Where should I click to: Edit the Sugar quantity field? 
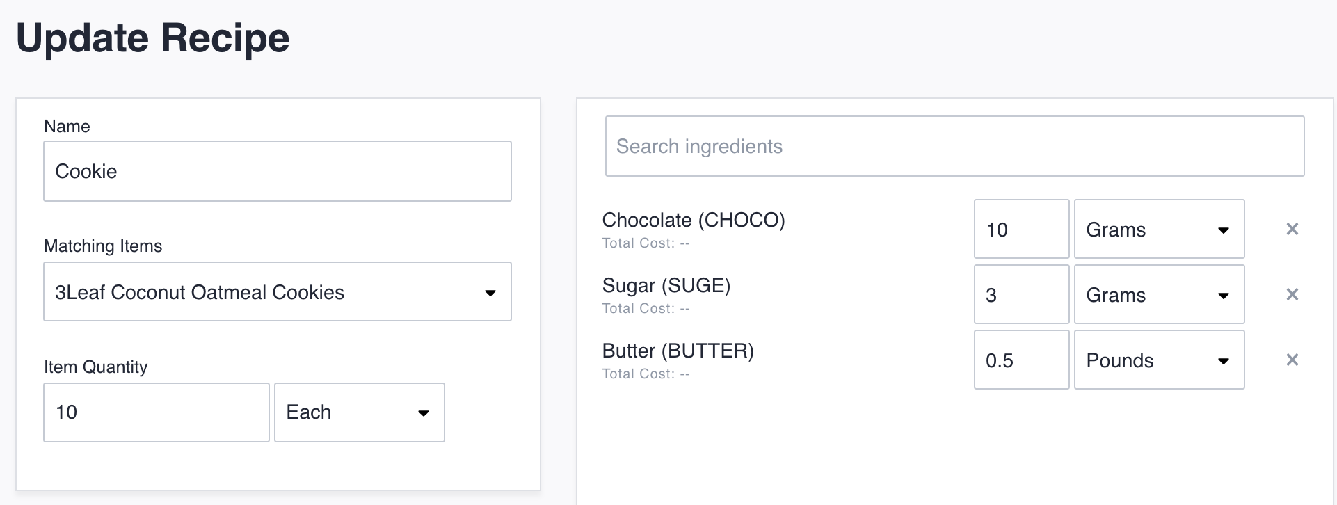click(1020, 294)
